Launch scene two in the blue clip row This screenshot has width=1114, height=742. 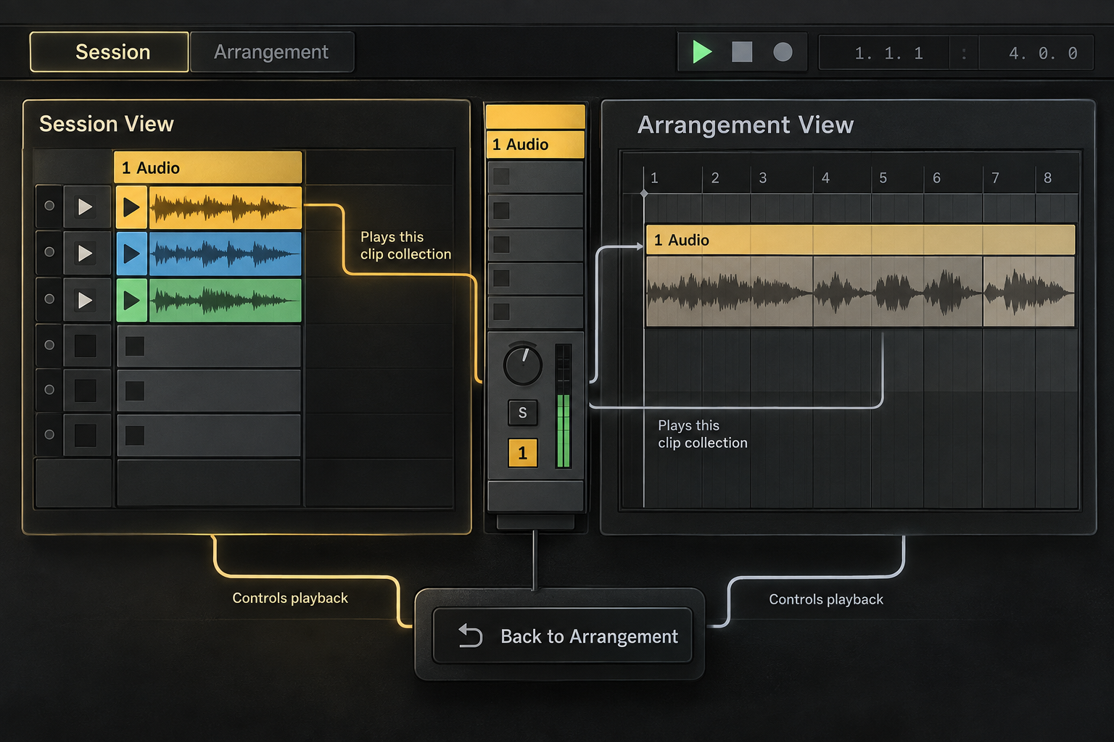pos(86,254)
